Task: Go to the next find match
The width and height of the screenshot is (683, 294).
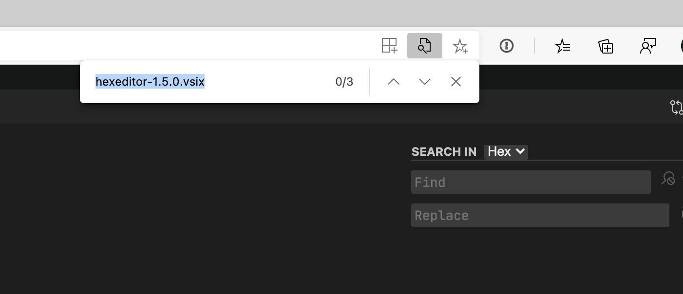Action: click(424, 81)
